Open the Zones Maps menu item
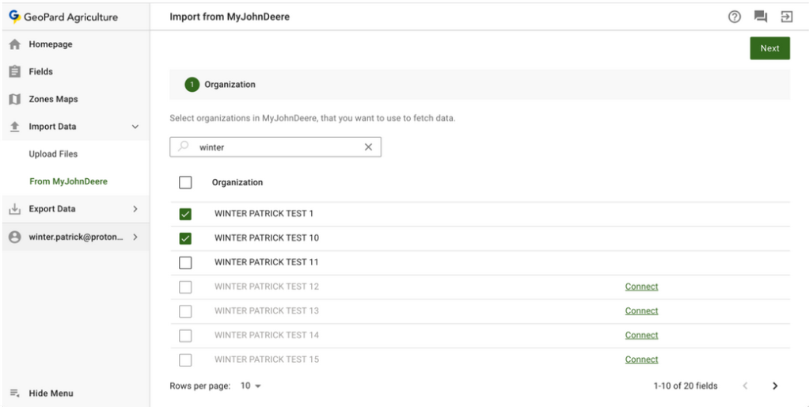809x407 pixels. [53, 99]
